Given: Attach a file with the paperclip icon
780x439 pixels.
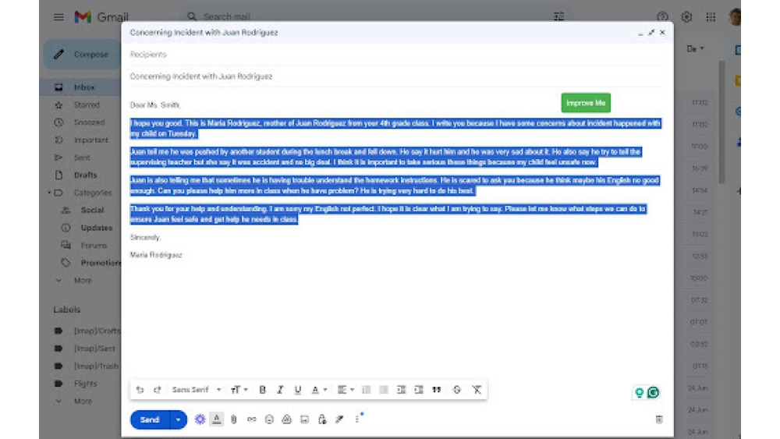Looking at the screenshot, I should pyautogui.click(x=234, y=420).
